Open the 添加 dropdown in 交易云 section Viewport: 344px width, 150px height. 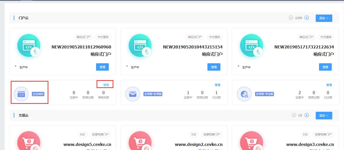[324, 116]
